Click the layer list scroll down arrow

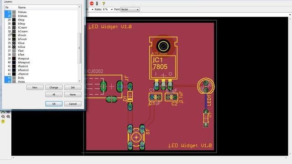[x=79, y=81]
